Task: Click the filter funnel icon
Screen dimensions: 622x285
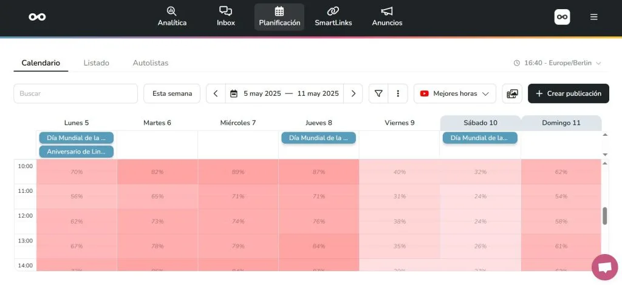Action: click(378, 93)
